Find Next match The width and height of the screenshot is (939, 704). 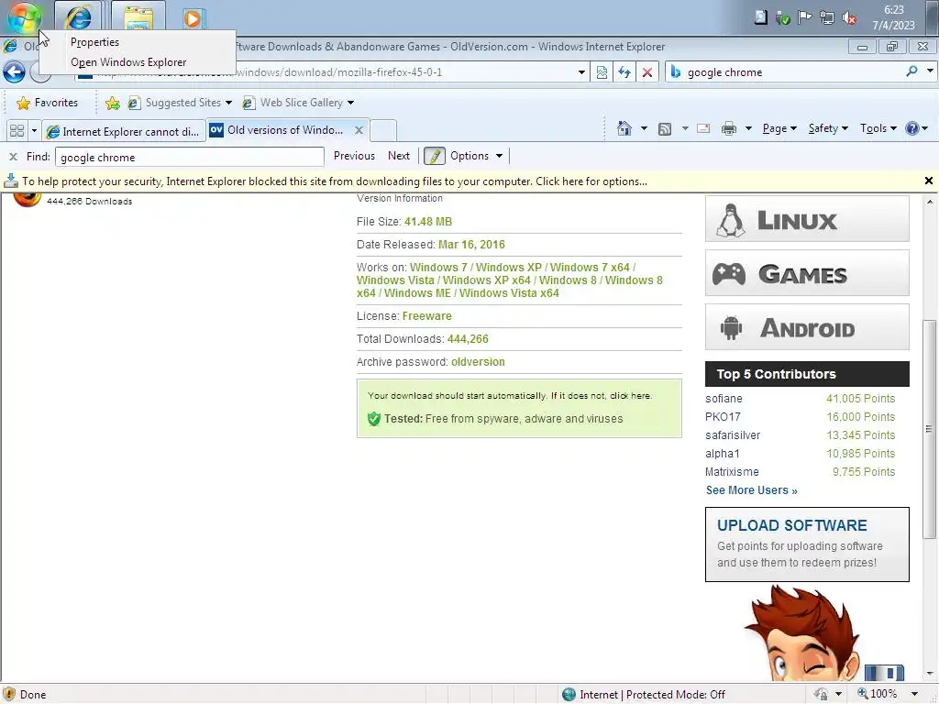tap(399, 156)
